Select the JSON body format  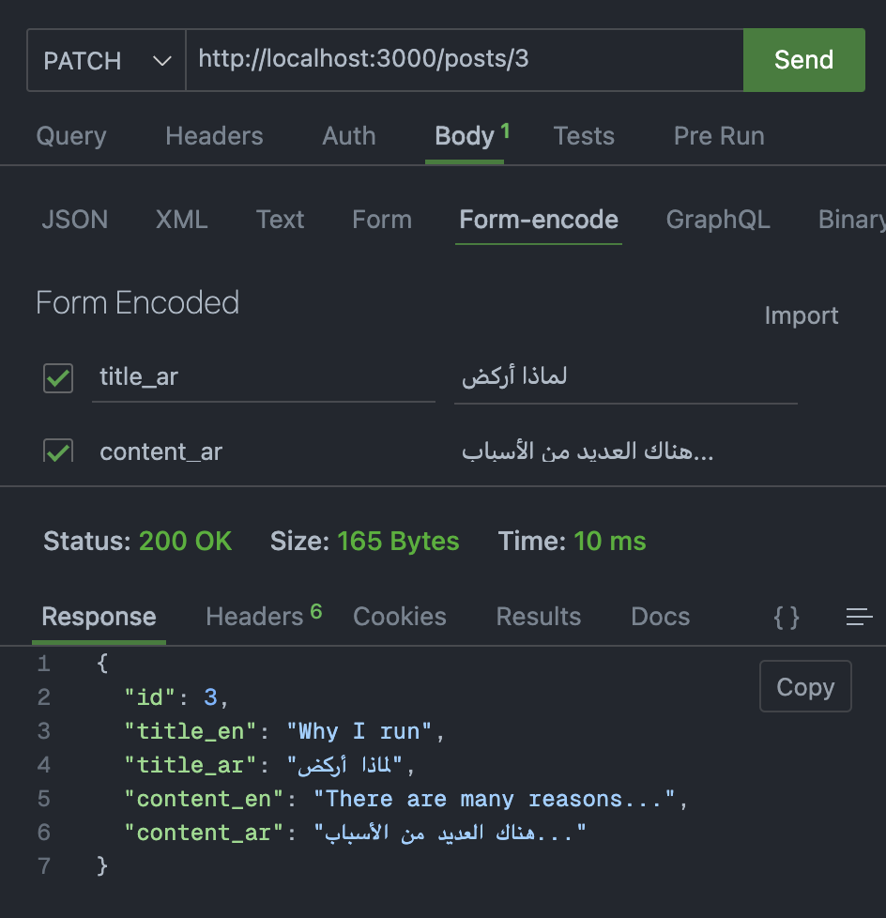coord(74,220)
